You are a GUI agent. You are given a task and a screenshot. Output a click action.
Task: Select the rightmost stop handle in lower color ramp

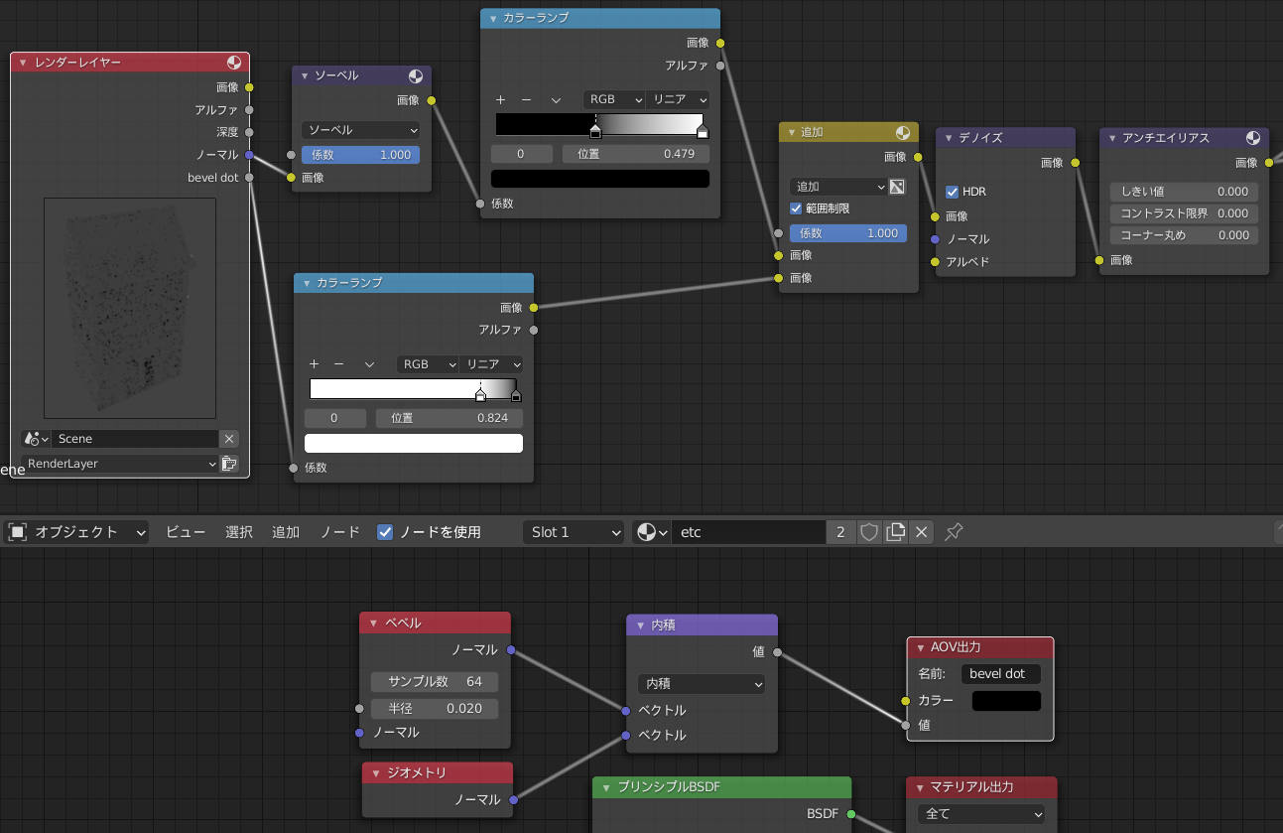[515, 395]
